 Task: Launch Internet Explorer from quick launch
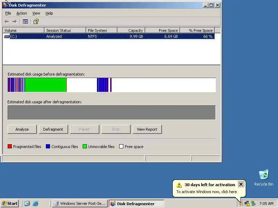[35, 203]
